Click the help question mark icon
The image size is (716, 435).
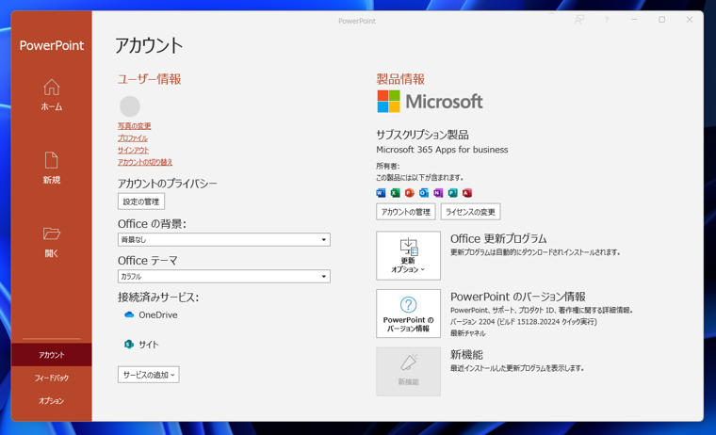pyautogui.click(x=607, y=20)
